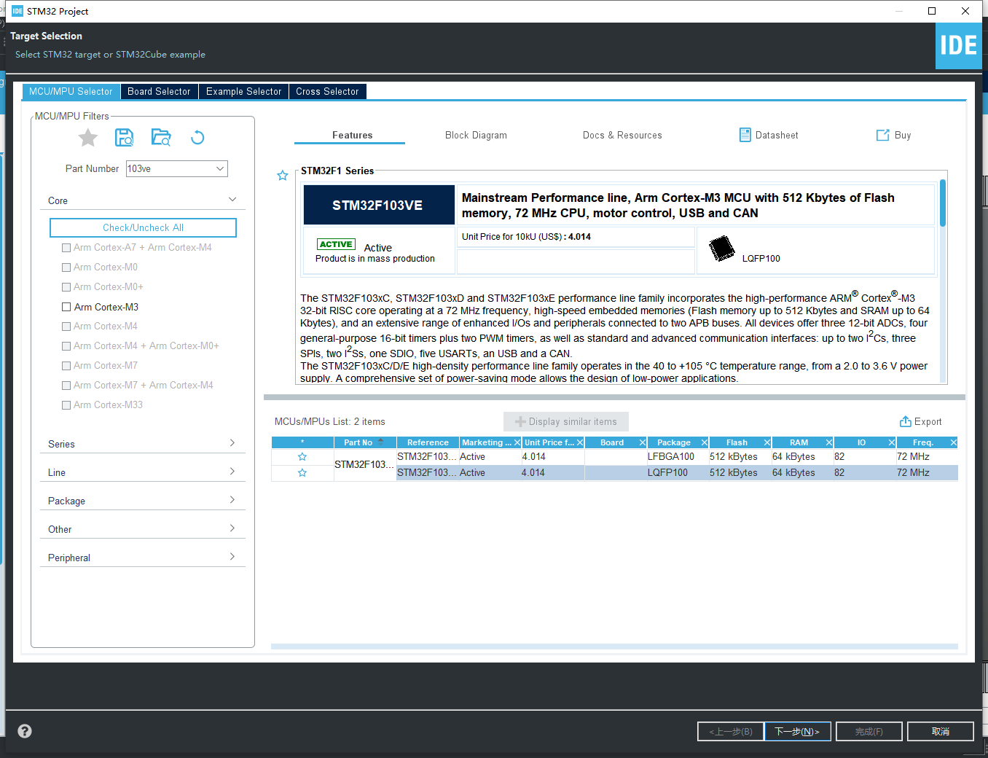Screen dimensions: 988x758
Task: Favorite the STM32F1 Series star icon
Action: tap(283, 176)
